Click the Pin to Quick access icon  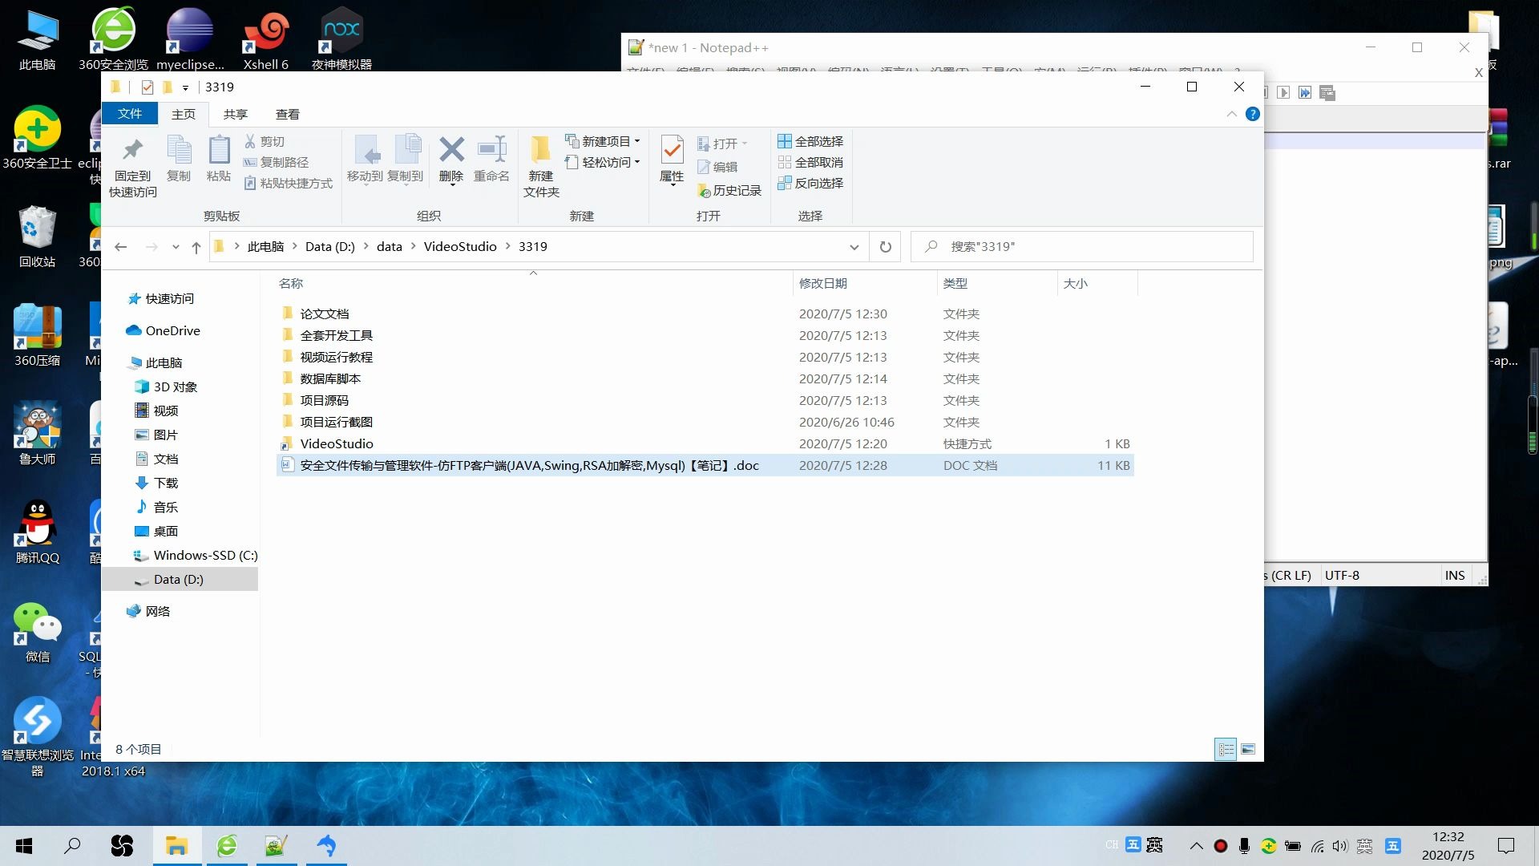tap(133, 150)
